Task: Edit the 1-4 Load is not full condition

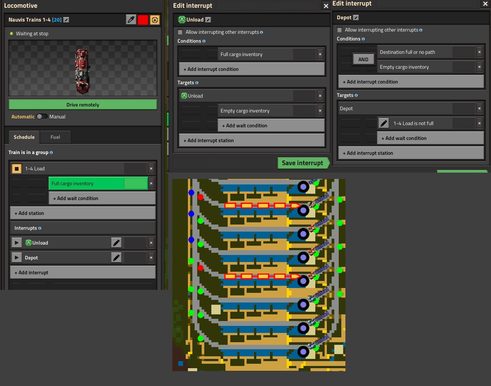Action: [384, 123]
